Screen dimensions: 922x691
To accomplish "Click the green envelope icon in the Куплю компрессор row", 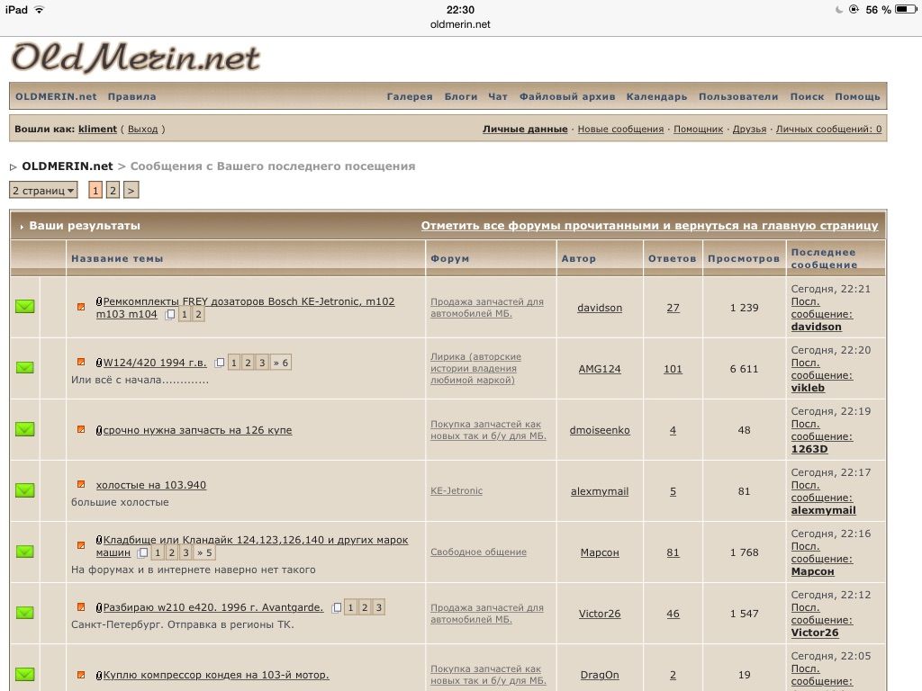I will click(x=24, y=674).
